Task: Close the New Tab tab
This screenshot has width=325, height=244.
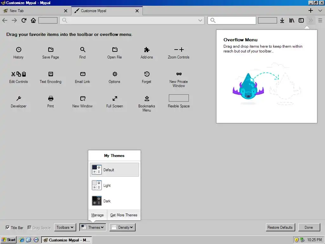Action: pos(65,11)
